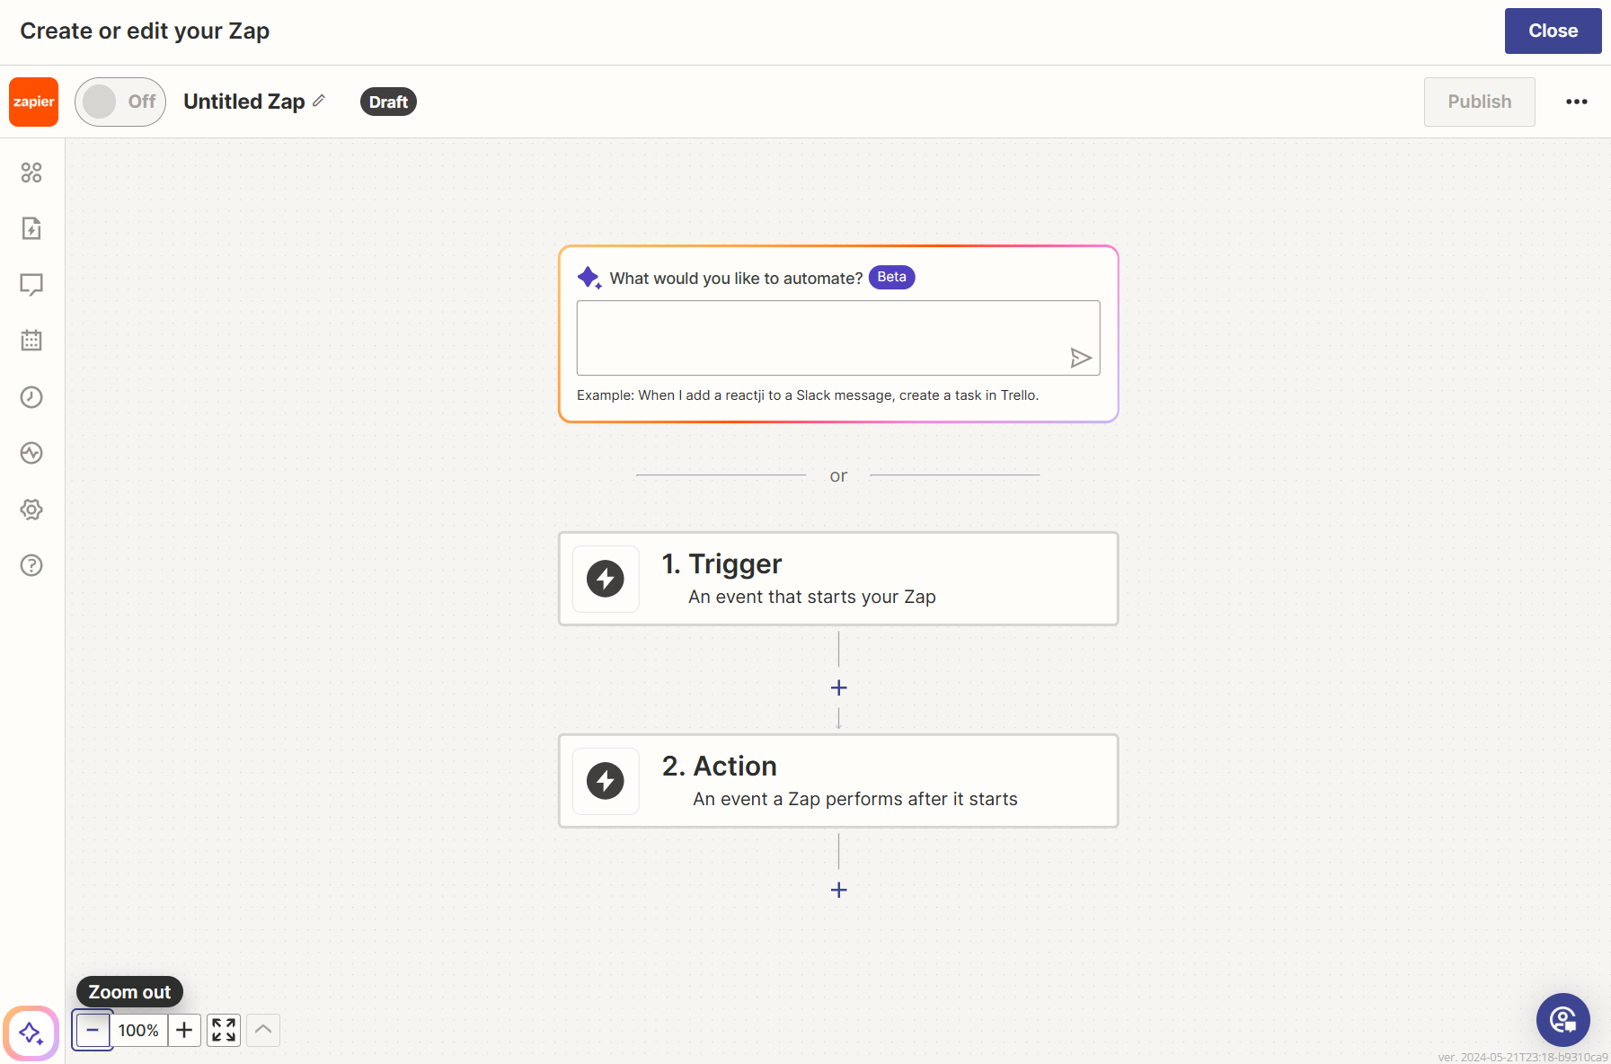Select the 1. Trigger step
Viewport: 1611px width, 1064px height.
coord(837,579)
